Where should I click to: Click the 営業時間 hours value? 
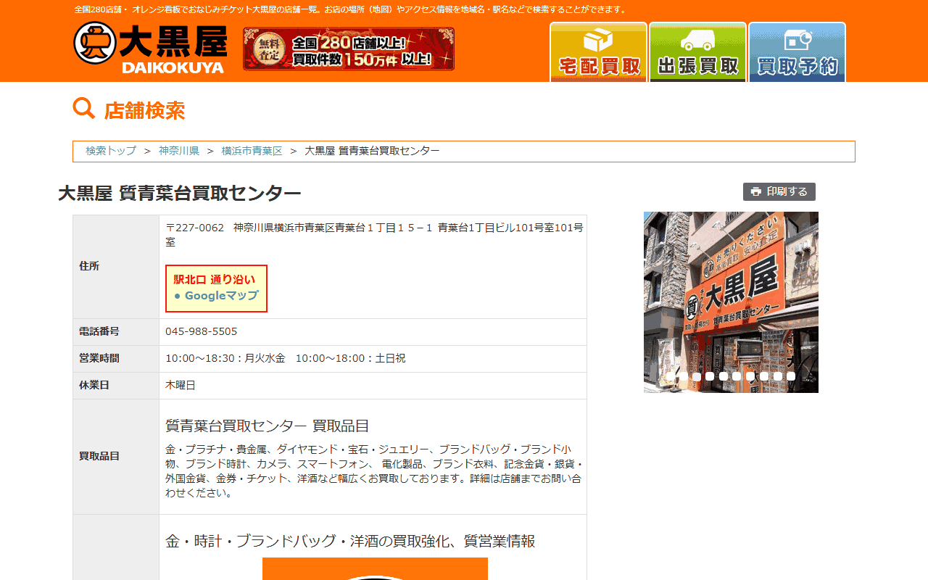coord(286,358)
